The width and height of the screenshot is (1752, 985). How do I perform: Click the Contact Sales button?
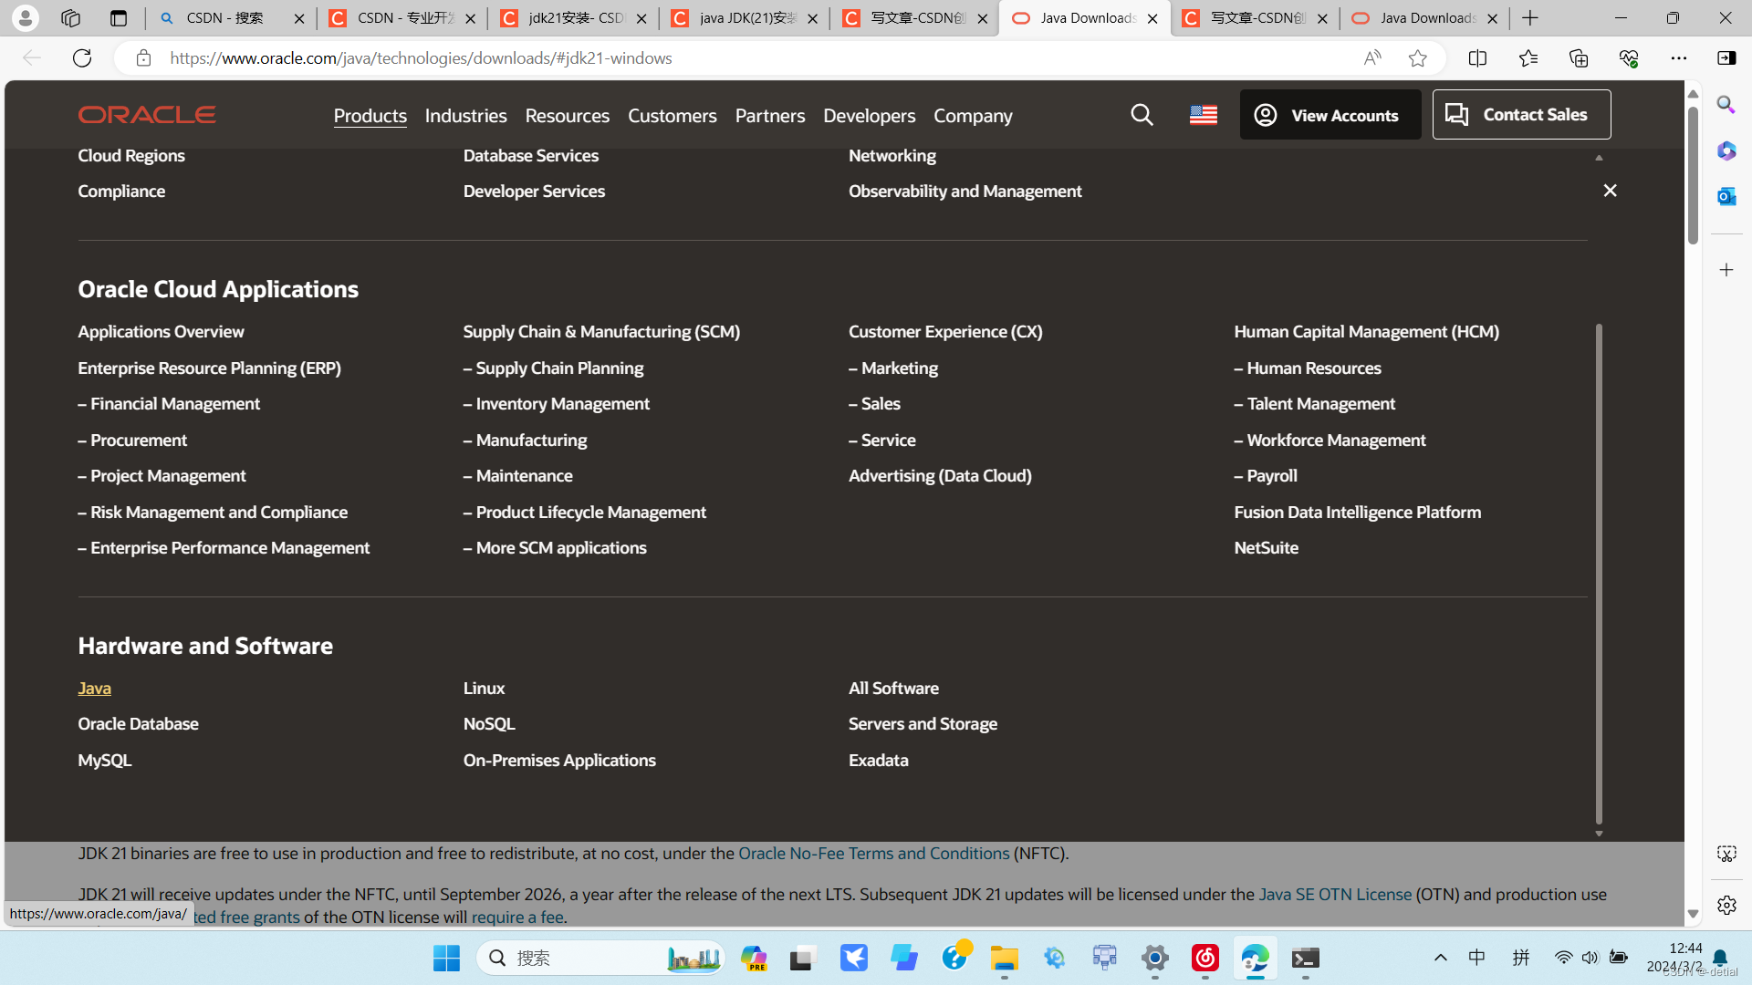pyautogui.click(x=1520, y=115)
